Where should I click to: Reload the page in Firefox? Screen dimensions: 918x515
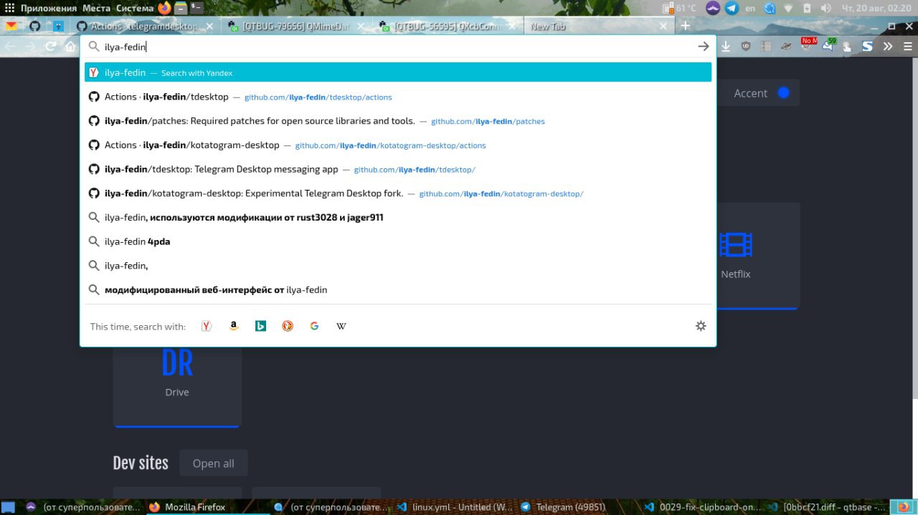coord(50,46)
